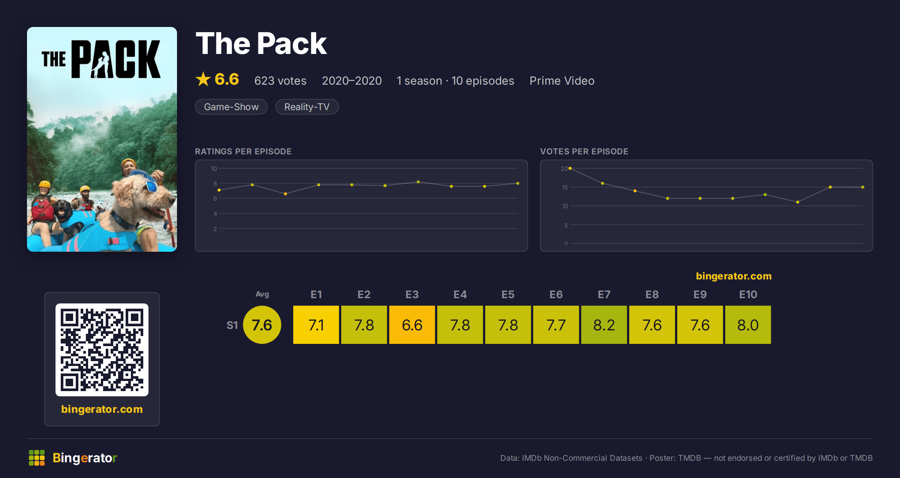Select the Game-Show genre tag
The height and width of the screenshot is (478, 900).
coord(231,107)
